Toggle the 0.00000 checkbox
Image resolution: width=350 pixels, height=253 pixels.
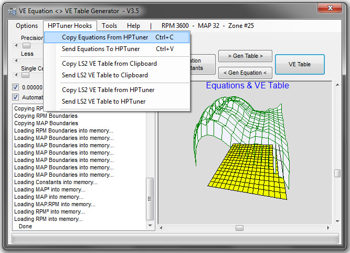pos(15,87)
